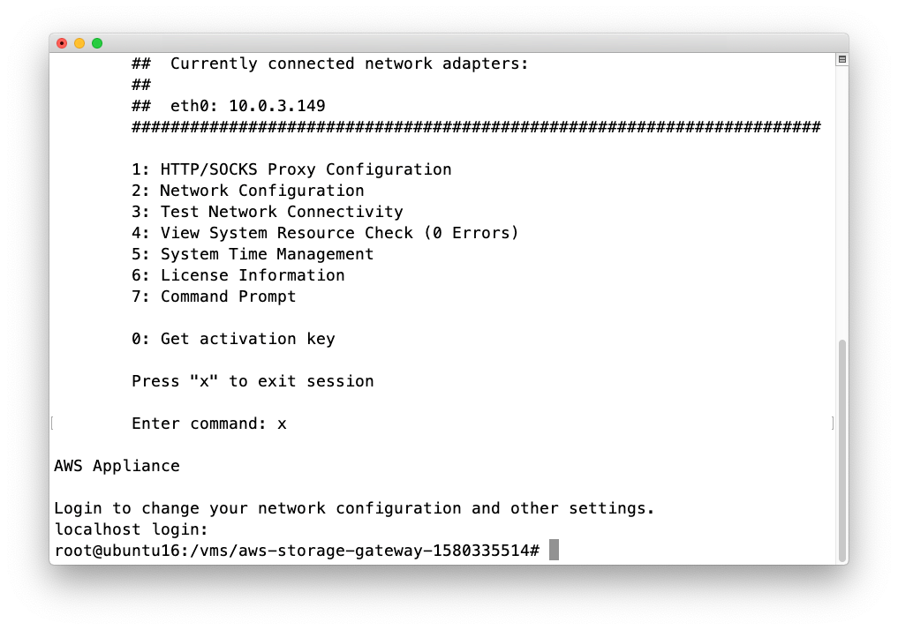
Task: Select option 1: HTTP/SOCKS Proxy Configuration
Action: click(291, 169)
